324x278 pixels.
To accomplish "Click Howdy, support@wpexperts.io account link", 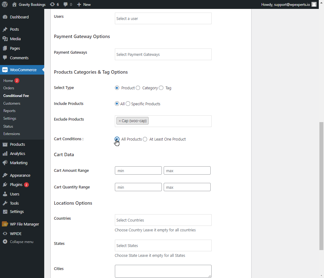I will point(286,4).
